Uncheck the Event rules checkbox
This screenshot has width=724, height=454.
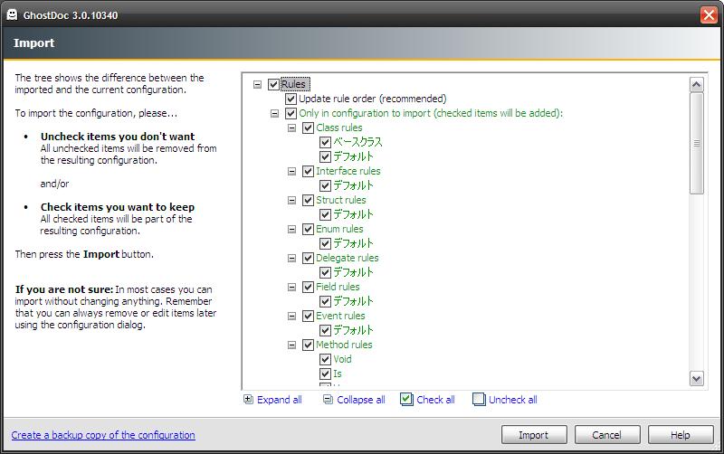(x=308, y=316)
